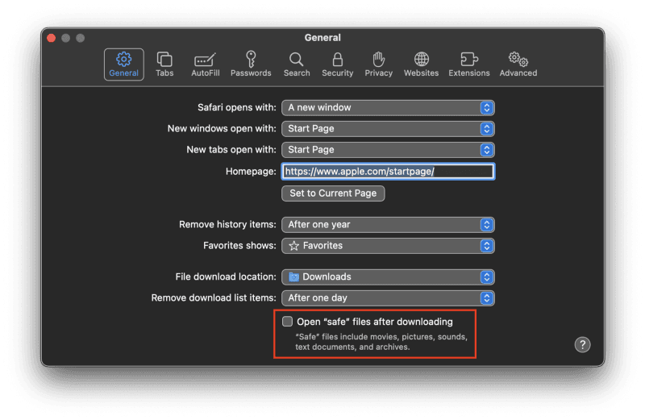Expand the New tabs open with dropdown
The width and height of the screenshot is (645, 420).
point(387,149)
